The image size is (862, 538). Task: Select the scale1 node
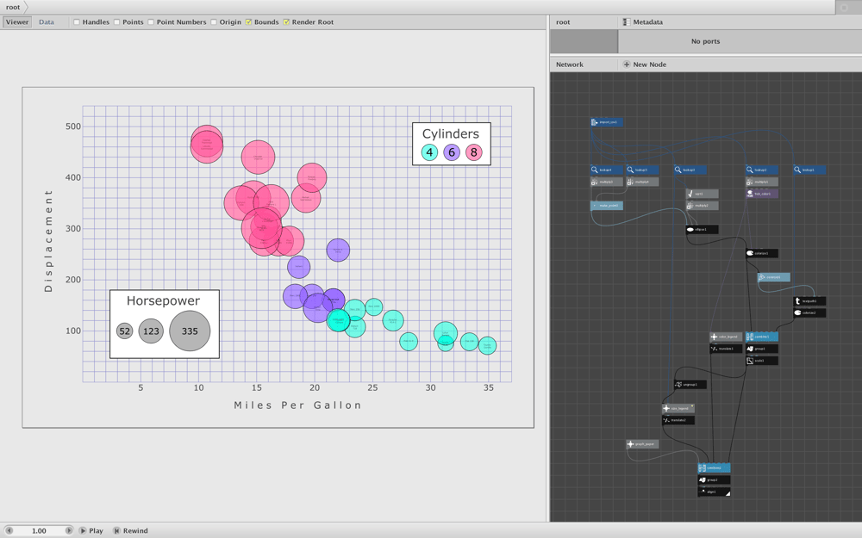(761, 361)
